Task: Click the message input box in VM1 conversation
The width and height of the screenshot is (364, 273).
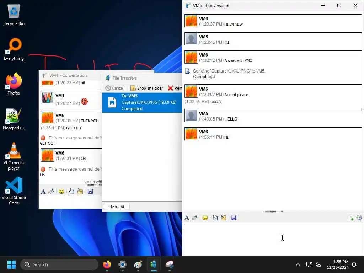Action: [x=70, y=202]
